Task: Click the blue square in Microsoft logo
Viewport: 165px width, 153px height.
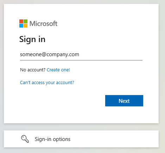Action: (x=21, y=26)
